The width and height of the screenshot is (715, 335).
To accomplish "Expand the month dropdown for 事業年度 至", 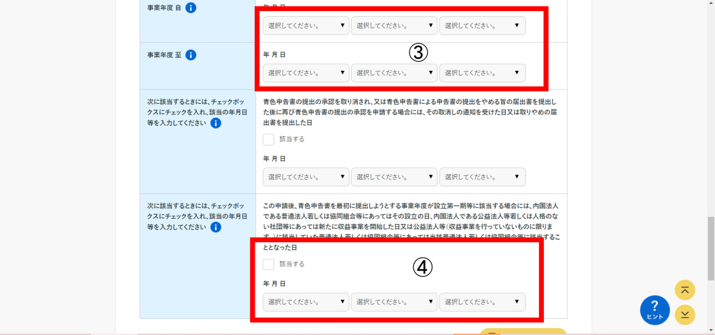I will 394,73.
